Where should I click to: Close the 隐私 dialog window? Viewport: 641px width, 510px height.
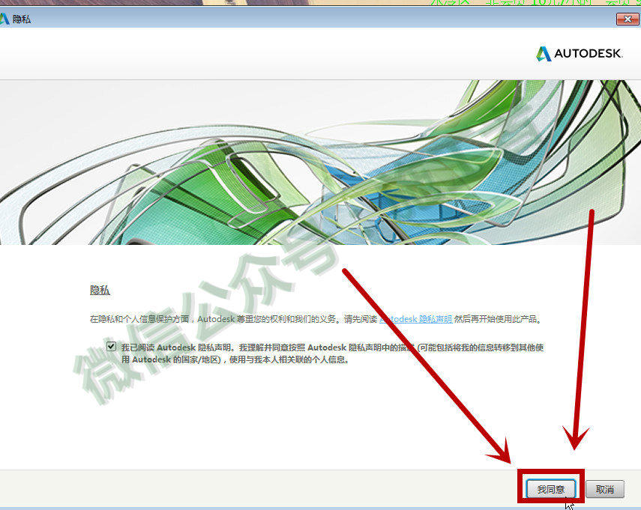pos(627,19)
